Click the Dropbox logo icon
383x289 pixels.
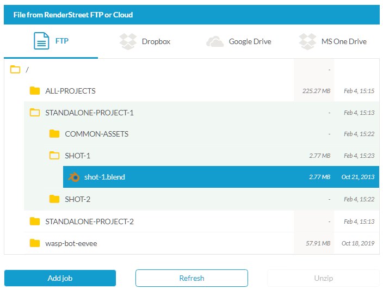[x=128, y=41]
